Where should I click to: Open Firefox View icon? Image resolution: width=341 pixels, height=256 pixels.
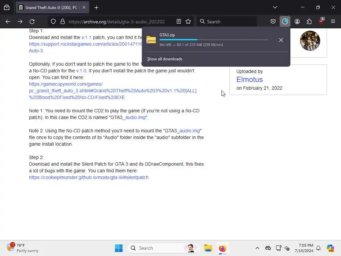7,8
